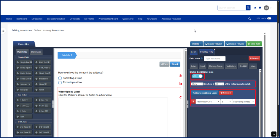Viewport: 280px width, 138px height.
Task: Turn off the Enable Conditional logic switch
Action: (x=197, y=76)
